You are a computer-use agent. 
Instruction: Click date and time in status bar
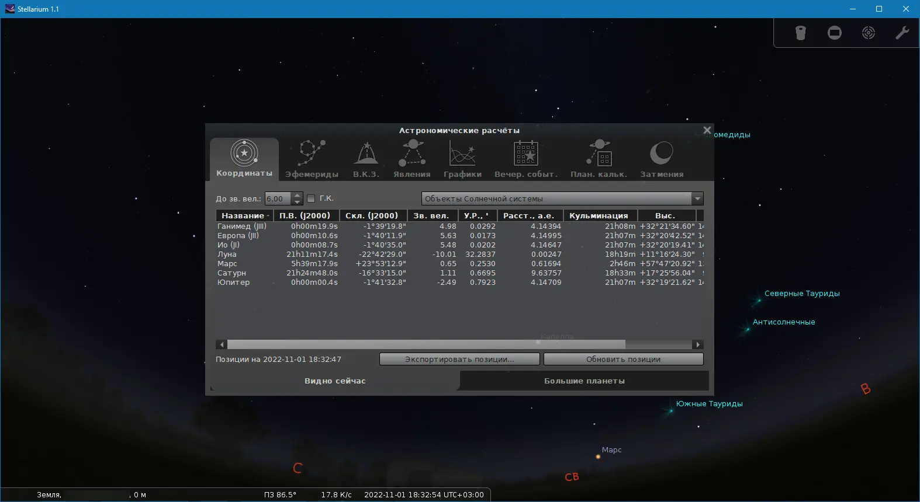[x=424, y=494]
